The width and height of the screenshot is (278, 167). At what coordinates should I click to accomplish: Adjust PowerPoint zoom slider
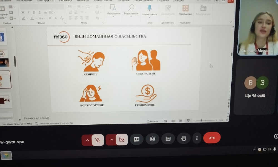point(205,120)
